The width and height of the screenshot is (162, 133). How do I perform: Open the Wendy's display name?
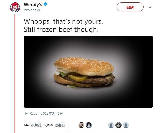(33, 5)
